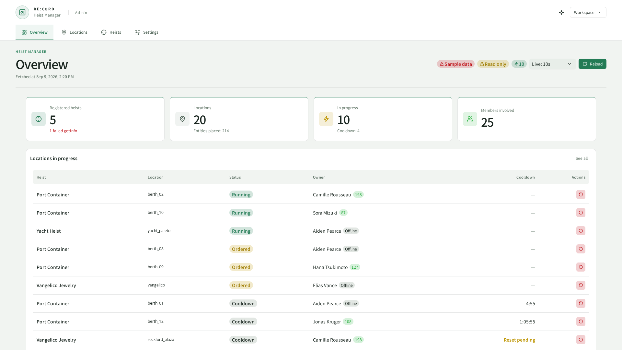622x350 pixels.
Task: Reset the berth_02 Port Container row
Action: point(581,194)
